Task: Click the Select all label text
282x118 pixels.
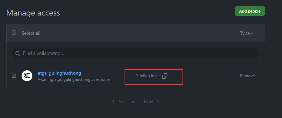Action: pos(31,33)
